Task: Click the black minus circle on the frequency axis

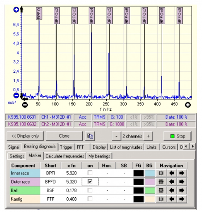Action: (x=25, y=105)
